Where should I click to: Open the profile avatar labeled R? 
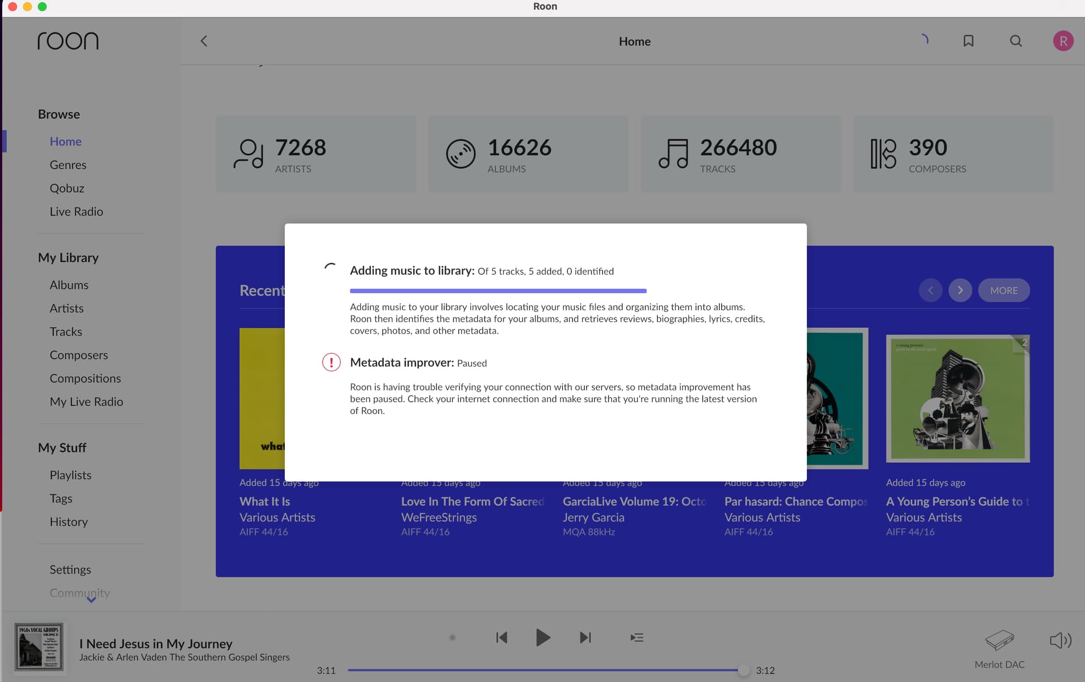(1063, 41)
